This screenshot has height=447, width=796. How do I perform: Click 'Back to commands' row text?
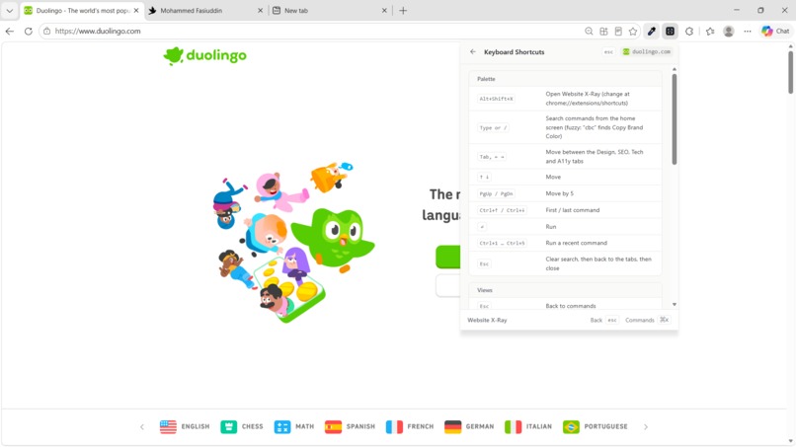pyautogui.click(x=571, y=306)
